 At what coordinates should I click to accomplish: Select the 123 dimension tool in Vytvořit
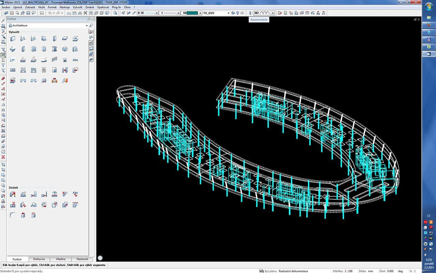click(13, 70)
